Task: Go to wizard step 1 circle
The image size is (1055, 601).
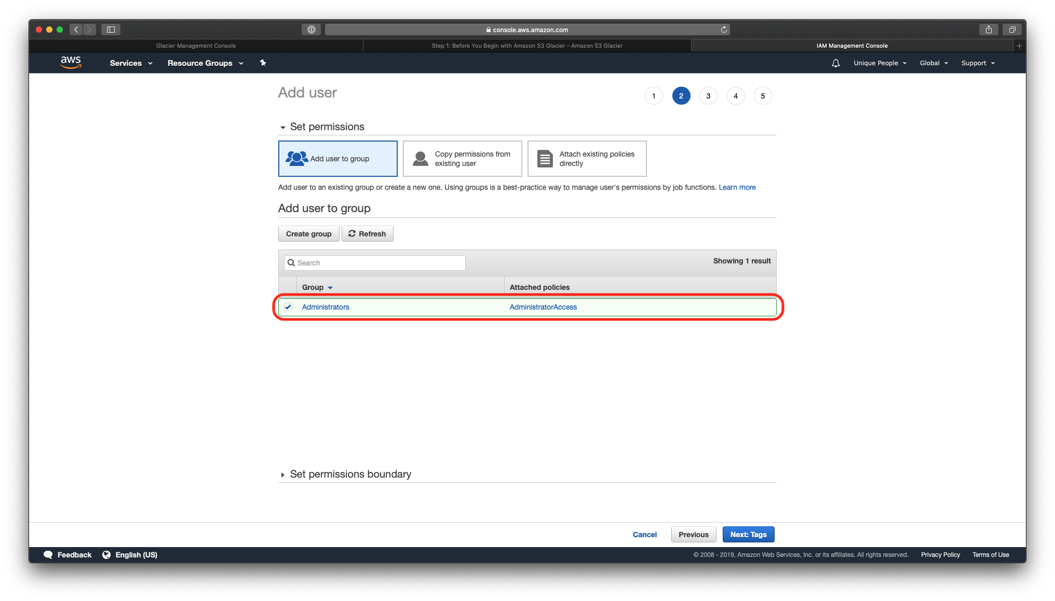Action: (x=654, y=96)
